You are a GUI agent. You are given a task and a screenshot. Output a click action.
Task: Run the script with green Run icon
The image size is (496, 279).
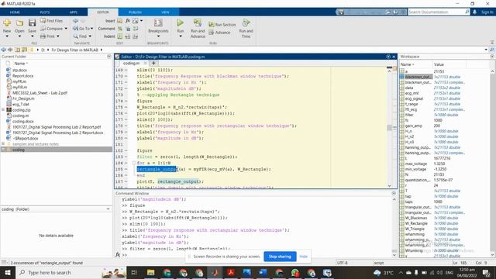[180, 22]
